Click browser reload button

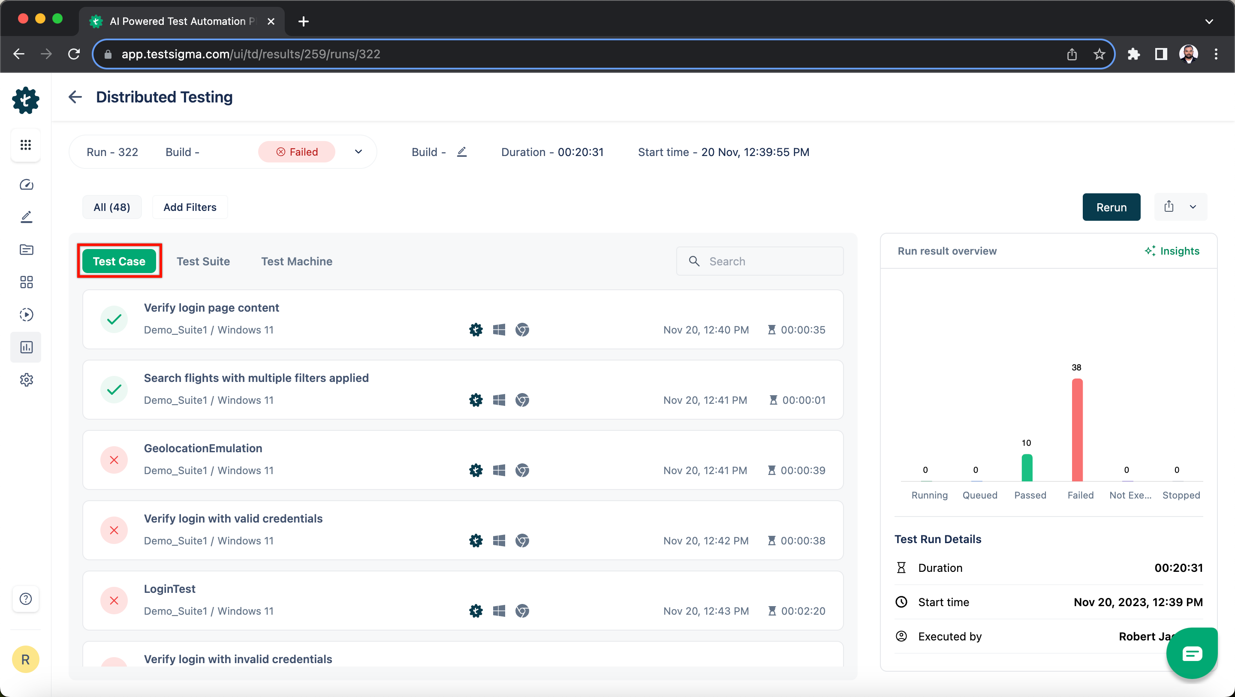coord(74,54)
